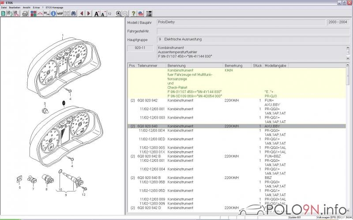Click the red-green grid overview icon
This screenshot has width=353, height=220.
coord(33,14)
